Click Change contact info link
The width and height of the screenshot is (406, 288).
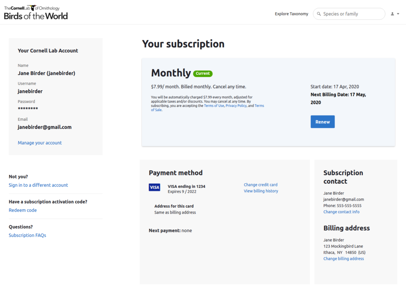[341, 212]
